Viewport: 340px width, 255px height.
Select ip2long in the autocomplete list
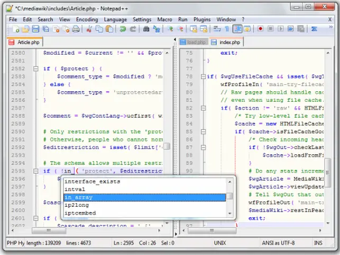point(145,205)
